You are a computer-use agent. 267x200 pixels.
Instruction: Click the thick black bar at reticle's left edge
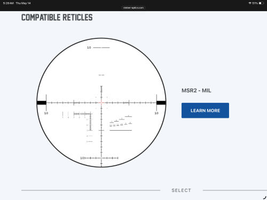coord(42,103)
